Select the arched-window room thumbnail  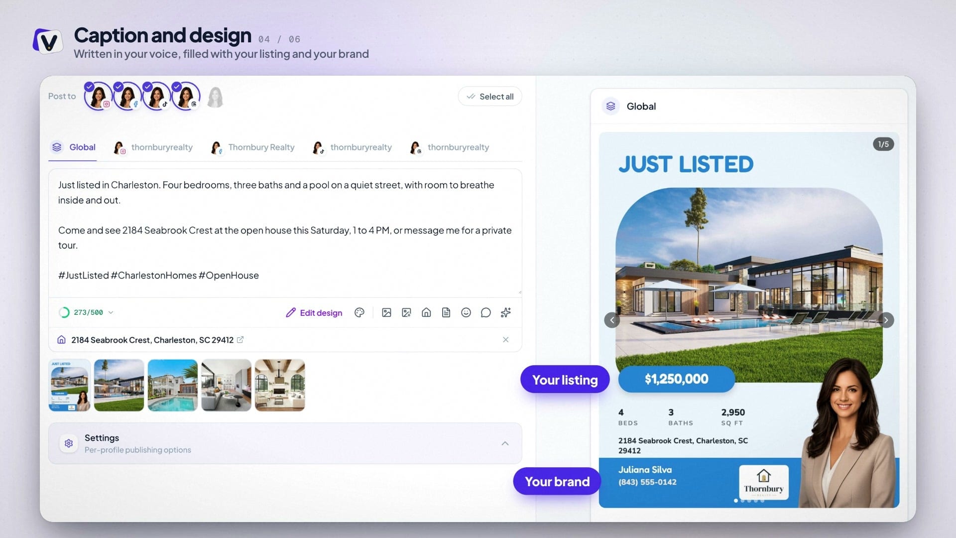(x=280, y=385)
